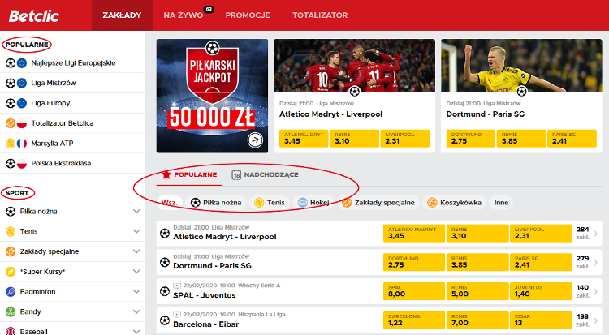Click the Bandy sport icon in sidebar
This screenshot has width=609, height=335.
click(11, 311)
